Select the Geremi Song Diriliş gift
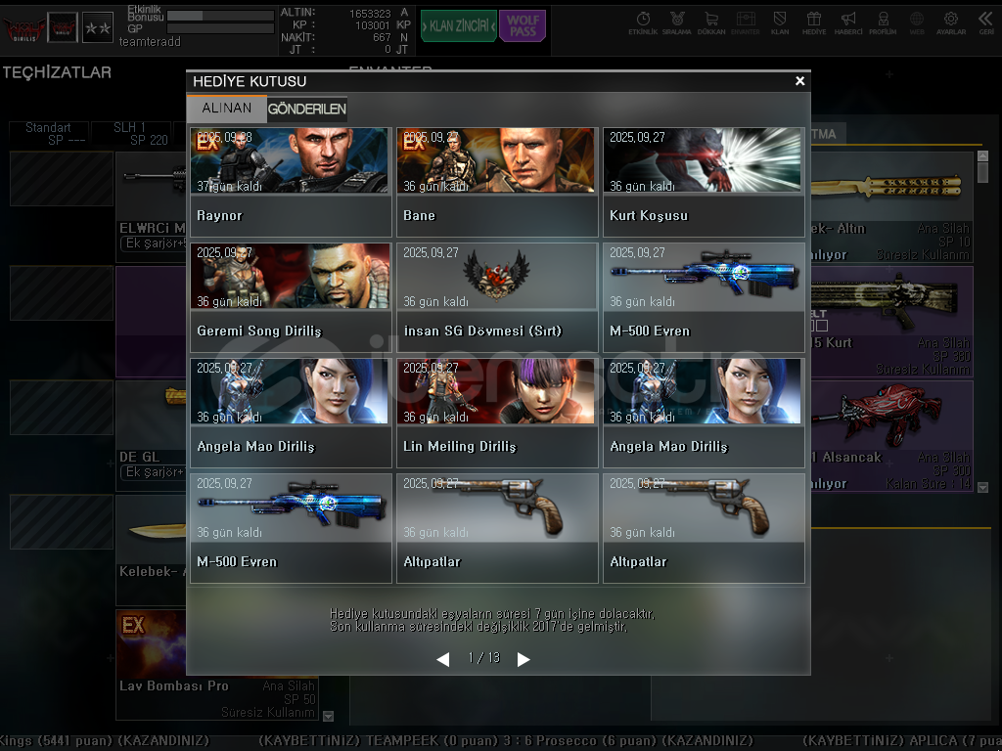1002x751 pixels. 291,297
